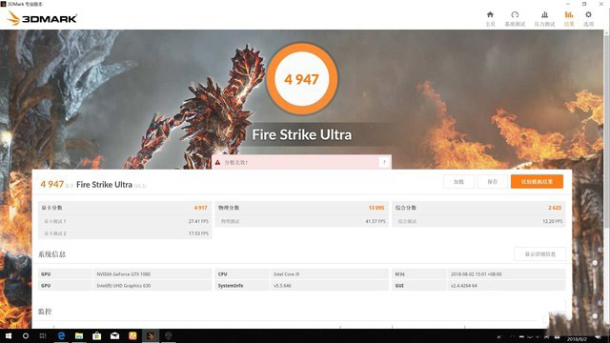Viewport: 610px width, 343px height.
Task: Open the Benchmarks (基准测试) gauge icon
Action: coord(515,15)
